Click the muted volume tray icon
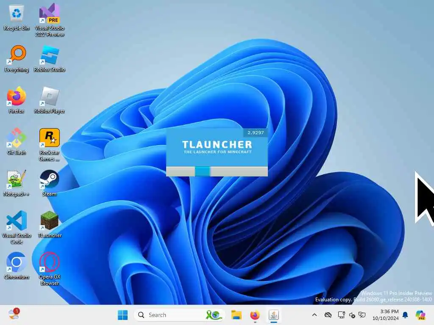Image resolution: width=434 pixels, height=325 pixels. [x=352, y=315]
